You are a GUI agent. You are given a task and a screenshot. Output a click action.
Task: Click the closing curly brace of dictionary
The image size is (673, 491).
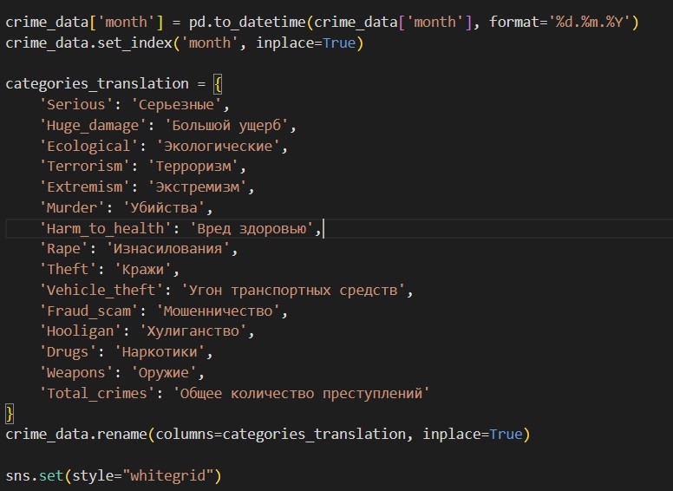(x=10, y=414)
